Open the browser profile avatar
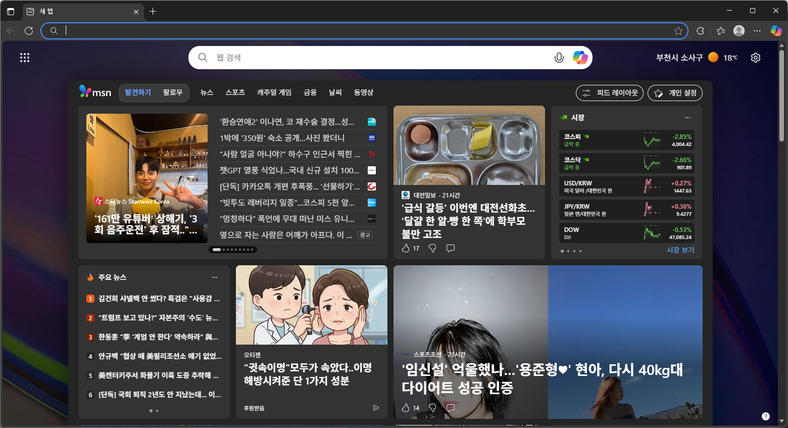This screenshot has height=428, width=788. (738, 31)
